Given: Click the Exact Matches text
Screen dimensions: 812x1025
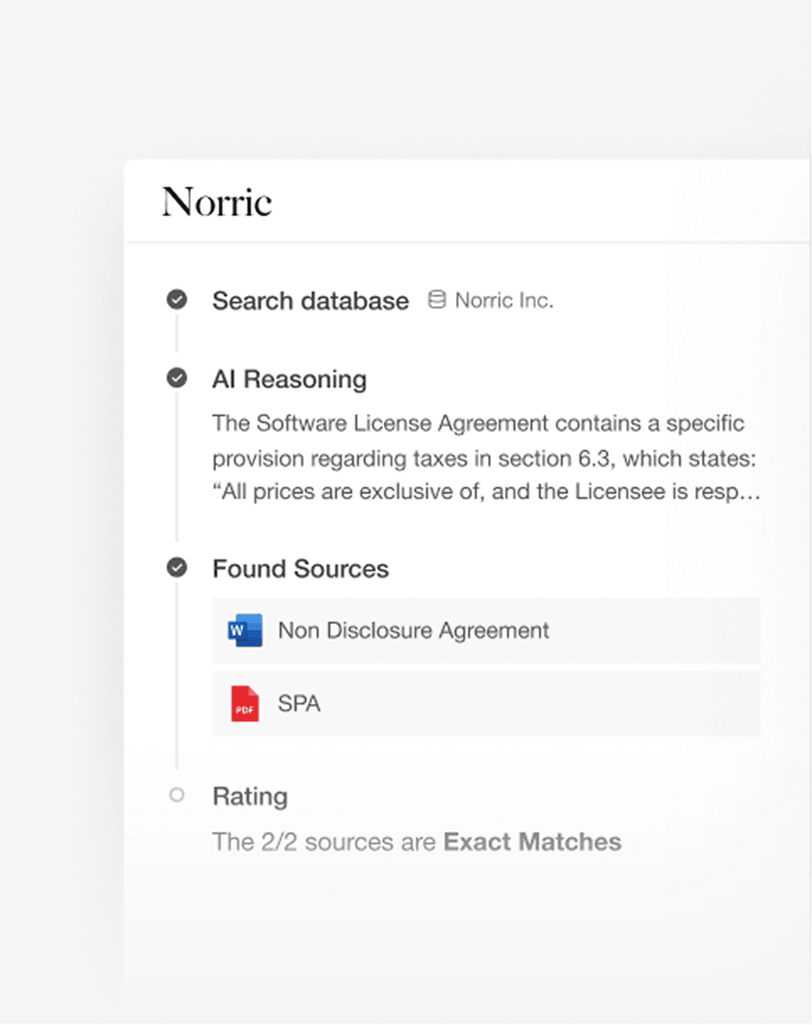Looking at the screenshot, I should coord(532,842).
